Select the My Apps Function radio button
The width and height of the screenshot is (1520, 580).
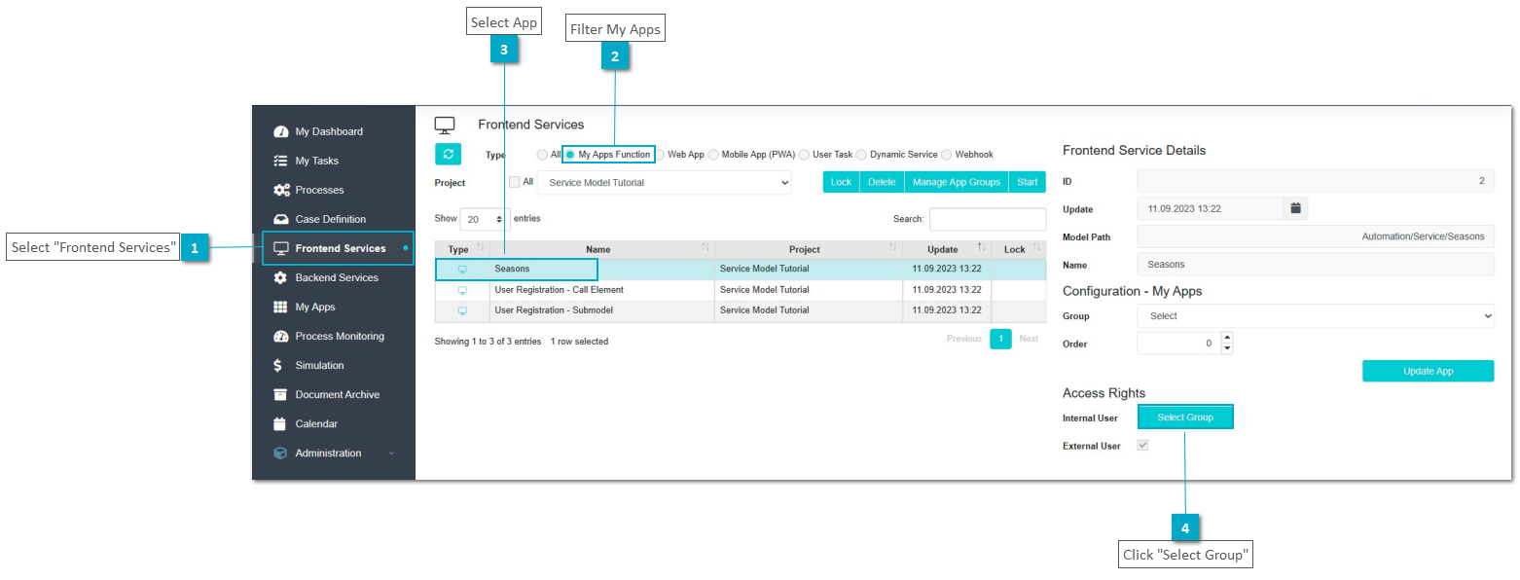[x=570, y=155]
